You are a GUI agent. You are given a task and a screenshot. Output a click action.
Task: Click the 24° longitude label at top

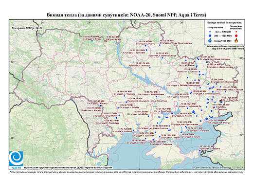[x=42, y=22]
